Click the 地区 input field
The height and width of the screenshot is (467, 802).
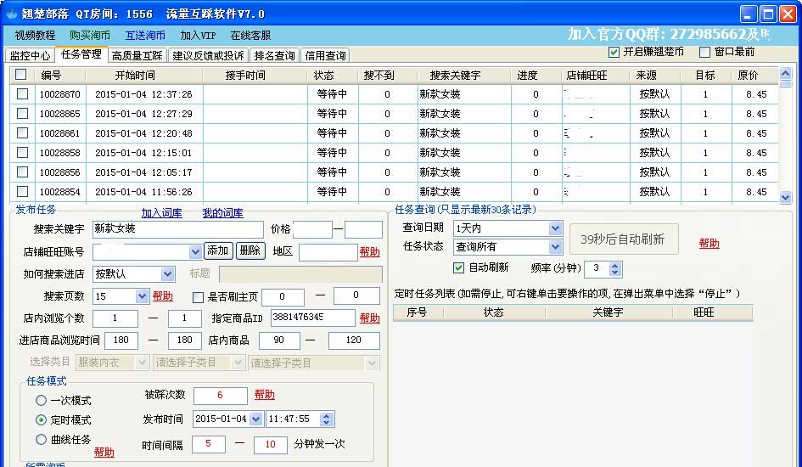[x=328, y=252]
